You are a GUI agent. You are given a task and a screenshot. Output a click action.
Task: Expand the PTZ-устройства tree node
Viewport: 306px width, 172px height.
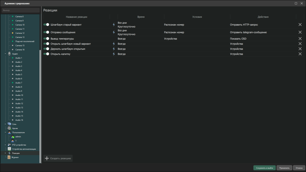[5, 145]
